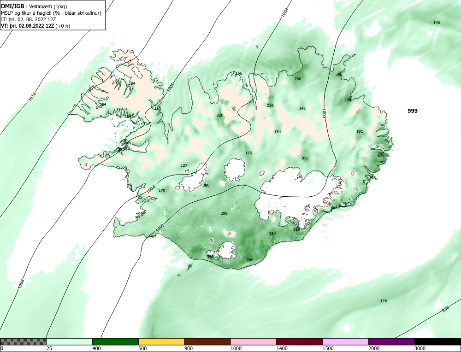Click the legend scale label 400

click(96, 348)
